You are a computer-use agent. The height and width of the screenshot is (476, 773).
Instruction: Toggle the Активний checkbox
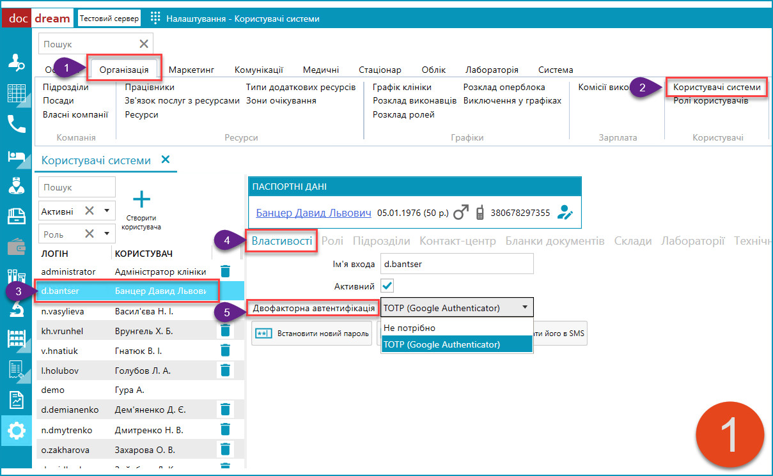(387, 285)
